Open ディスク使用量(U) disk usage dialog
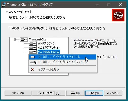Viewport: 128px width, 101px height. pos(49,93)
